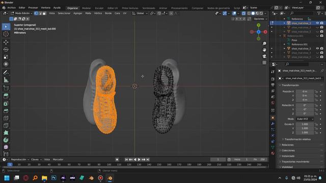Expand the Colecciones panel
Screen dimensions: 326x183
[x=288, y=150]
